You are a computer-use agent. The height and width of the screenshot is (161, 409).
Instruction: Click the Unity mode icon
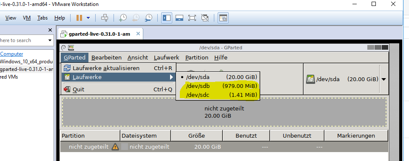205,18
